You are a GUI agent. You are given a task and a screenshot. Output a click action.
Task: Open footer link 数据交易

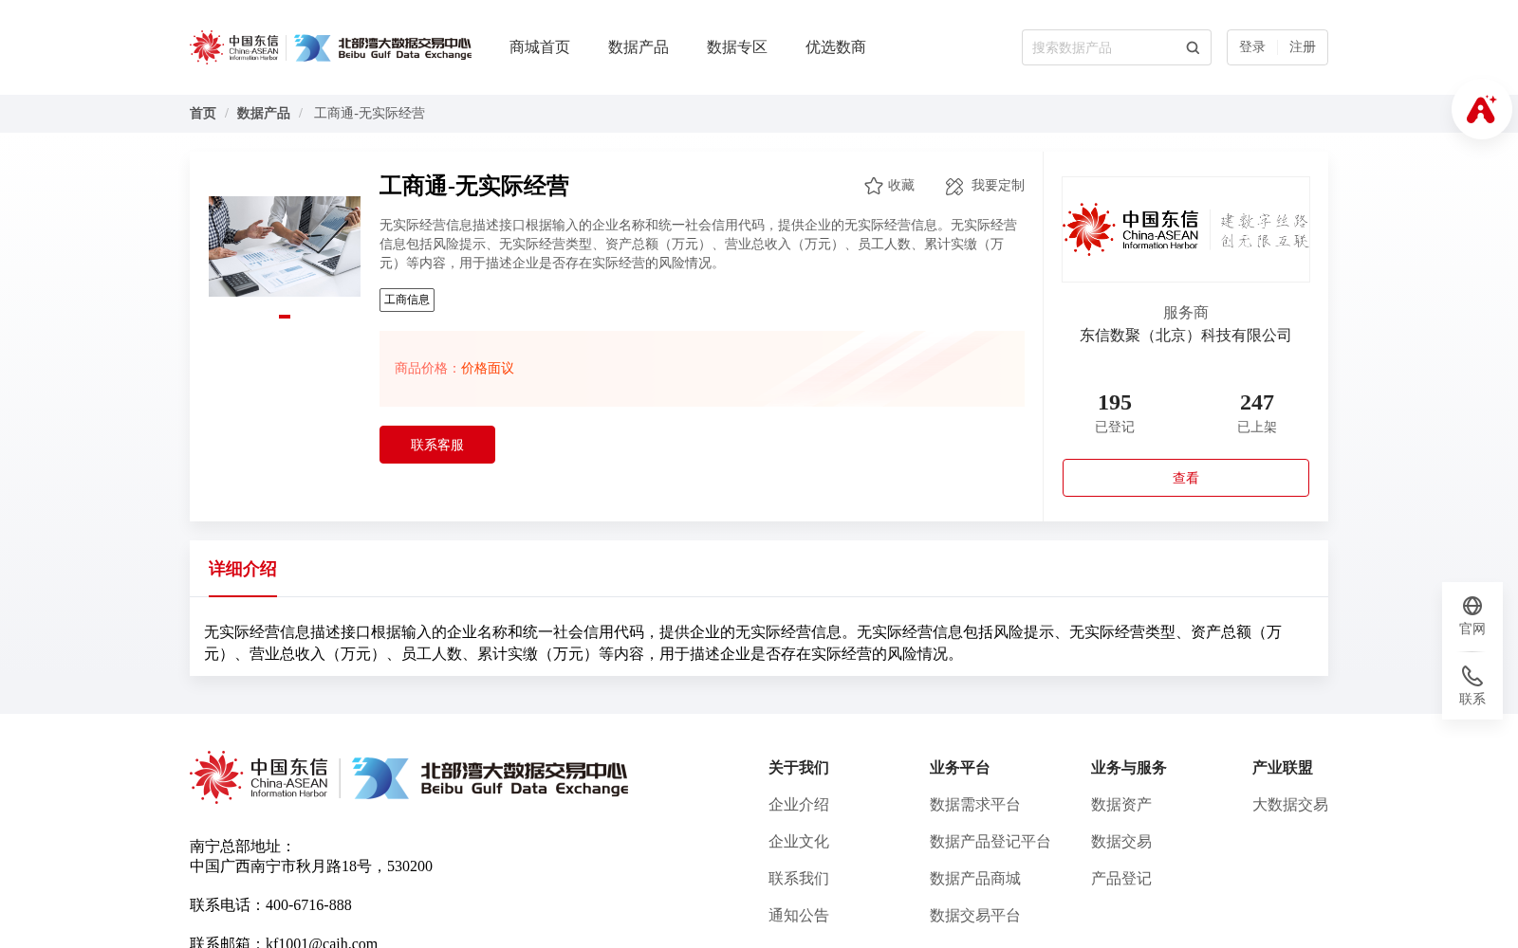tap(1121, 842)
